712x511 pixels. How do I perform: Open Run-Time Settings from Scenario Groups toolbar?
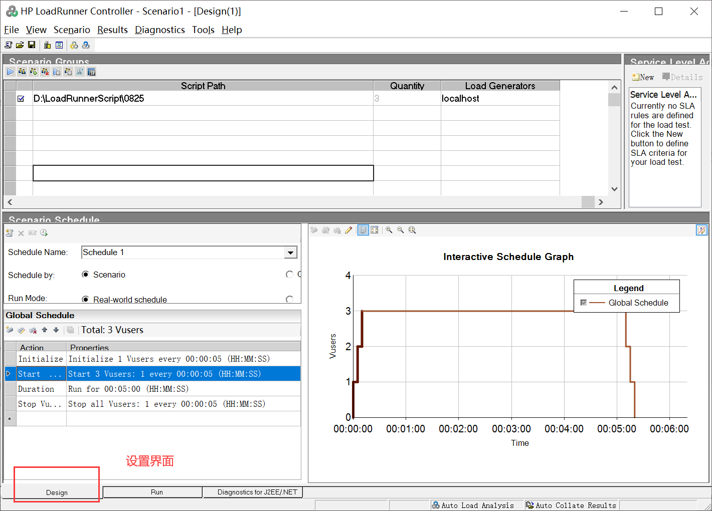pyautogui.click(x=57, y=72)
